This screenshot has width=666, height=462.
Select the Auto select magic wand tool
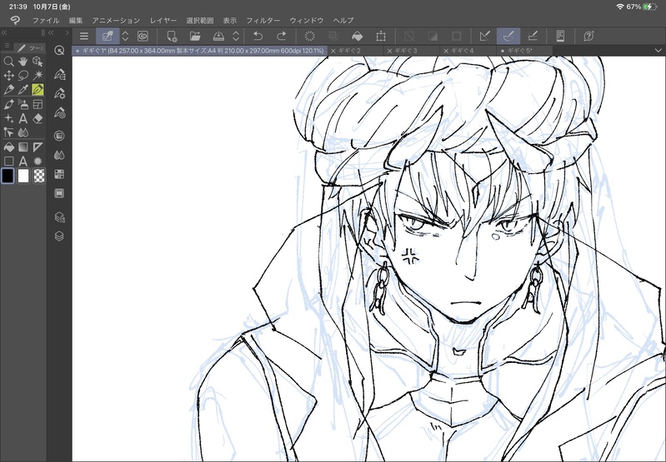pyautogui.click(x=38, y=76)
